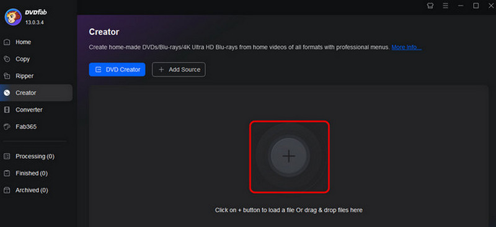The width and height of the screenshot is (496, 227).
Task: Click the Creator disc icon
Action: (x=7, y=93)
